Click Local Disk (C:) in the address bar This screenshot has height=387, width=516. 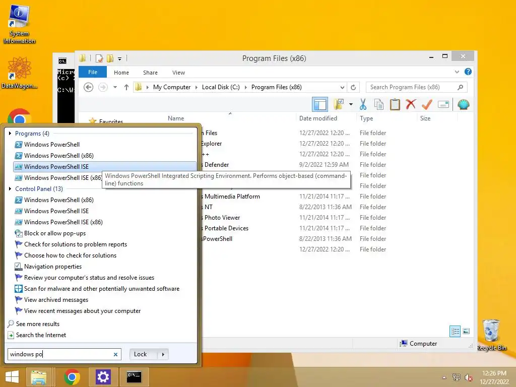(221, 87)
